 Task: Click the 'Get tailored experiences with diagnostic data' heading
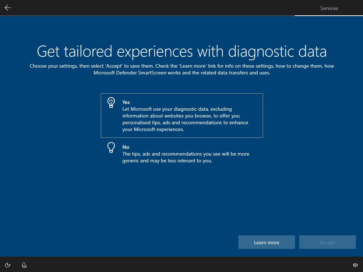point(182,51)
